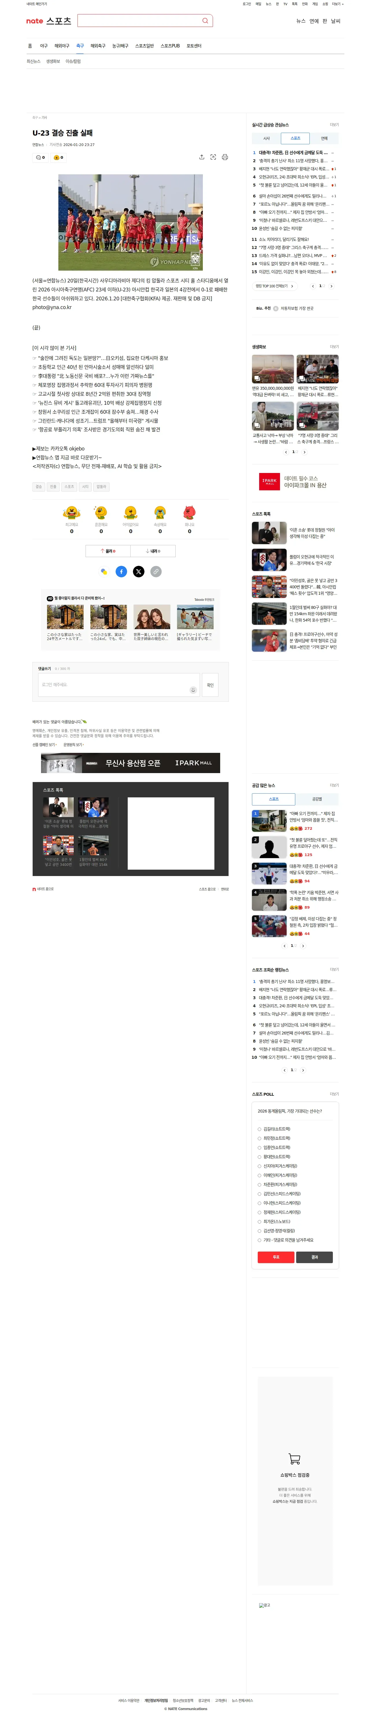Share article on Facebook
The width and height of the screenshot is (384, 1726).
121,572
